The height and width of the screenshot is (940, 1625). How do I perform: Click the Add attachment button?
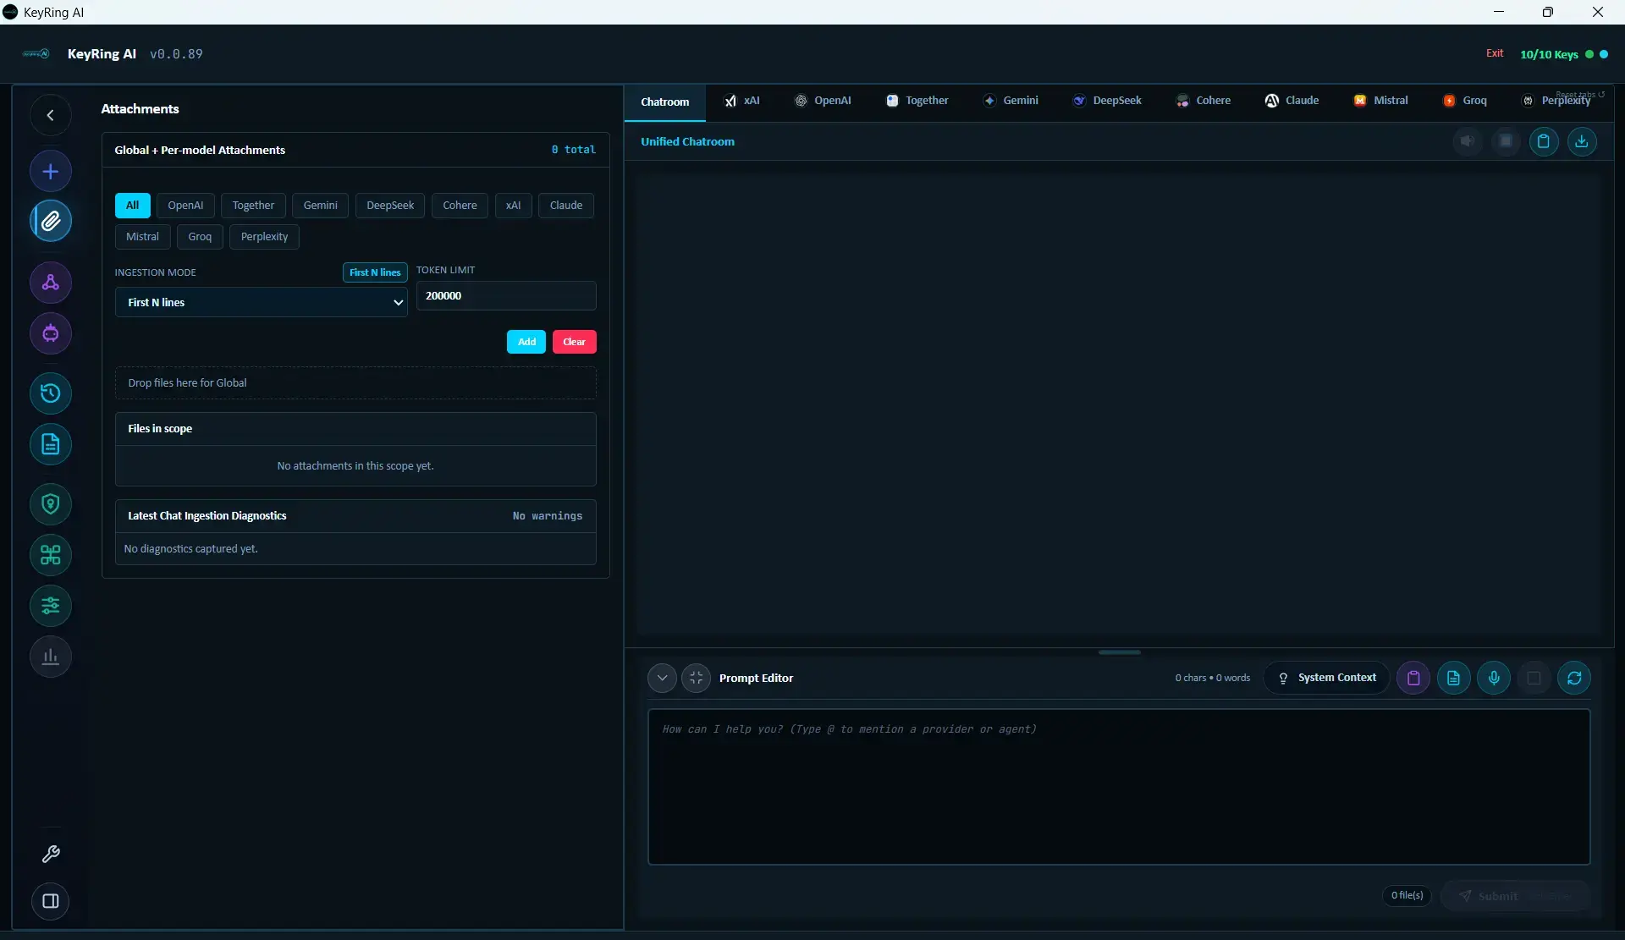526,342
